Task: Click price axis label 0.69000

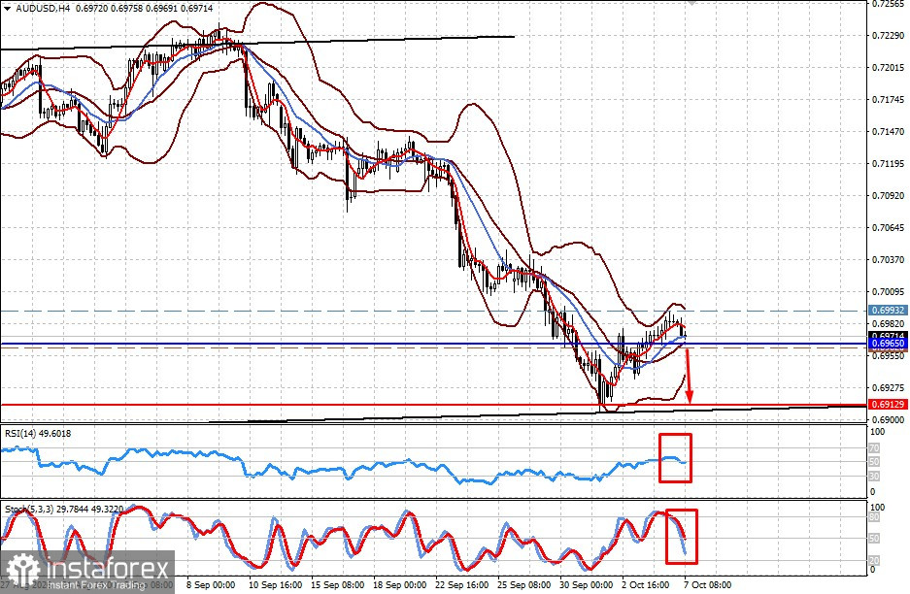Action: pos(888,419)
